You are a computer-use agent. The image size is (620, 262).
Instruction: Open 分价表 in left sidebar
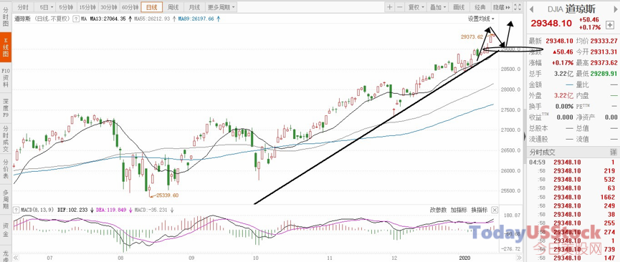click(6, 168)
